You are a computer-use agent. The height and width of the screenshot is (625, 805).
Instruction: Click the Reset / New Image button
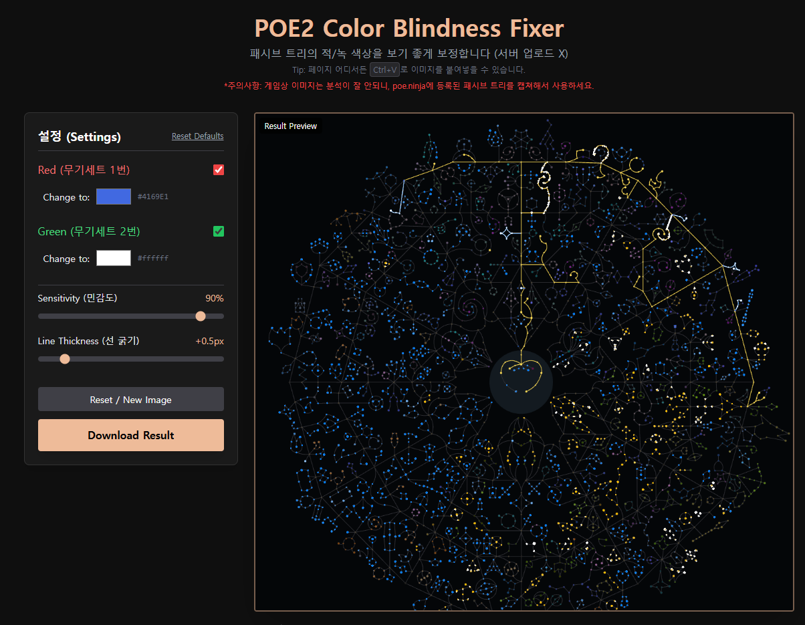coord(131,399)
